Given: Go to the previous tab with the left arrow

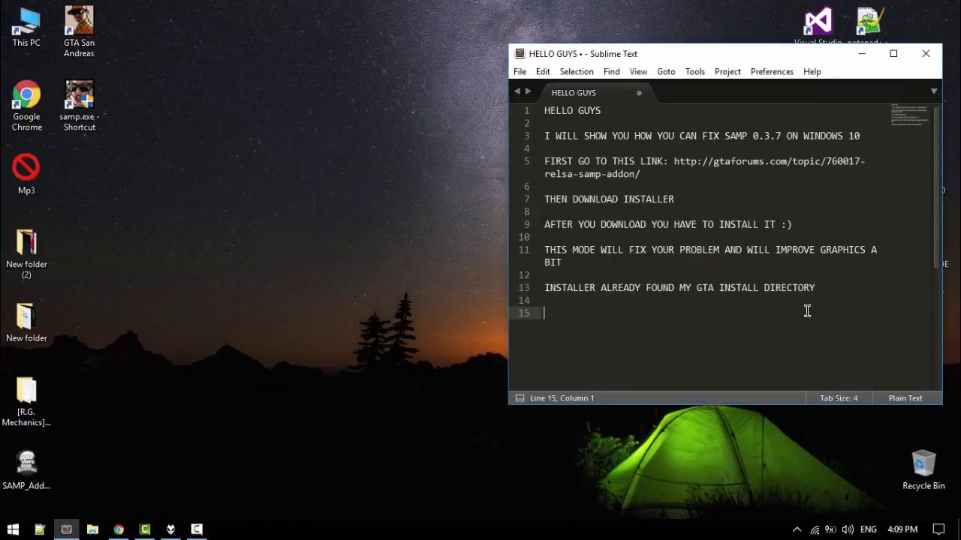Looking at the screenshot, I should pos(517,91).
